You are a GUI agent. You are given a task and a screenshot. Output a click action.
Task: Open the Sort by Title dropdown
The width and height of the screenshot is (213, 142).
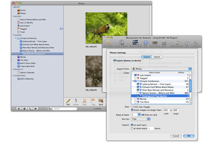point(141,119)
